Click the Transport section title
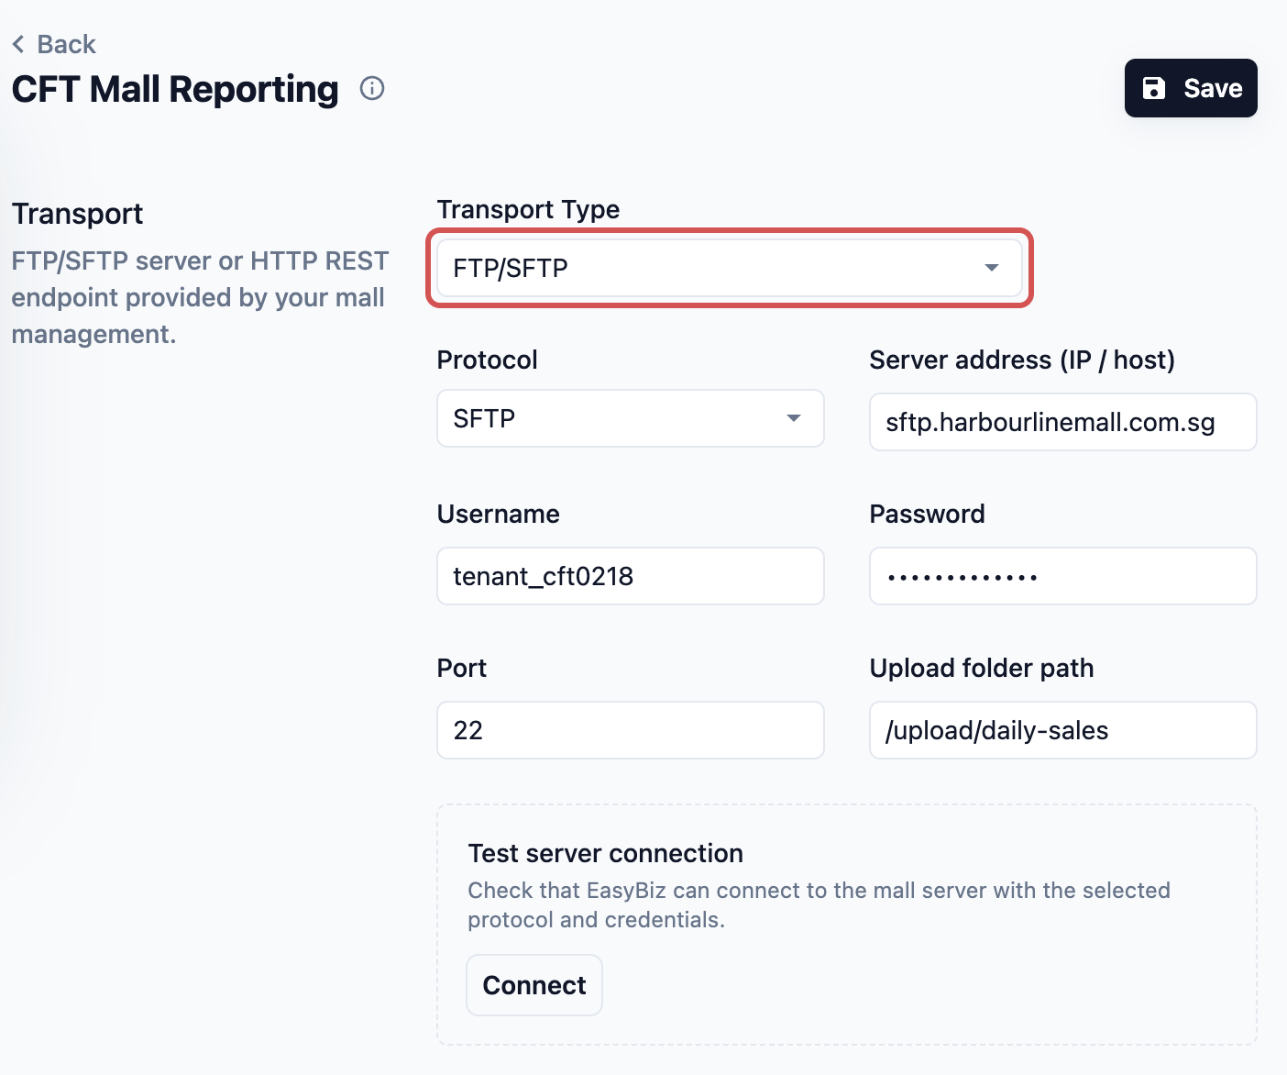The width and height of the screenshot is (1287, 1075). click(78, 214)
